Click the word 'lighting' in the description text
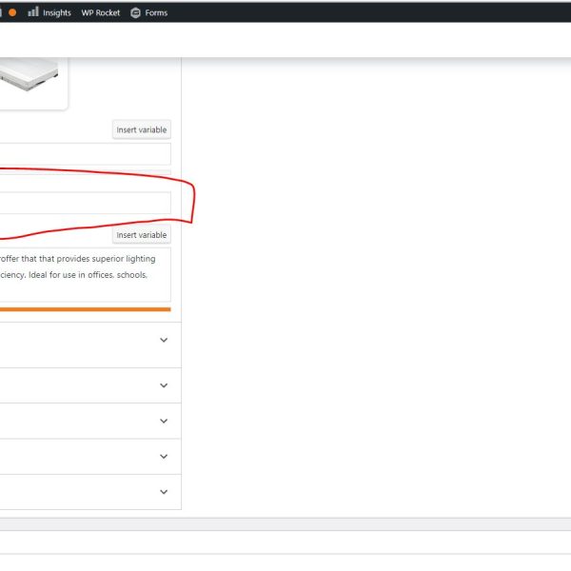 click(139, 259)
